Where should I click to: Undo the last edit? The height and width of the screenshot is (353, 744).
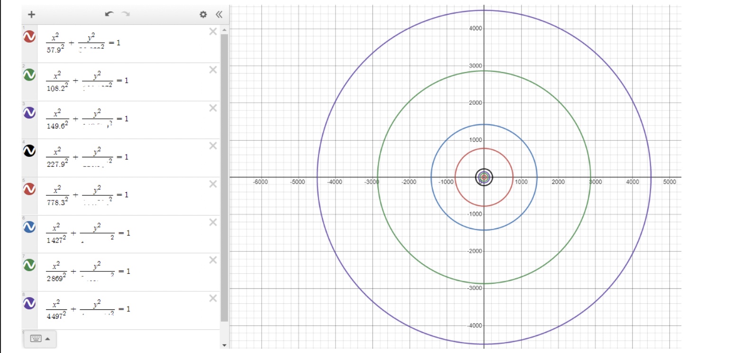point(110,14)
